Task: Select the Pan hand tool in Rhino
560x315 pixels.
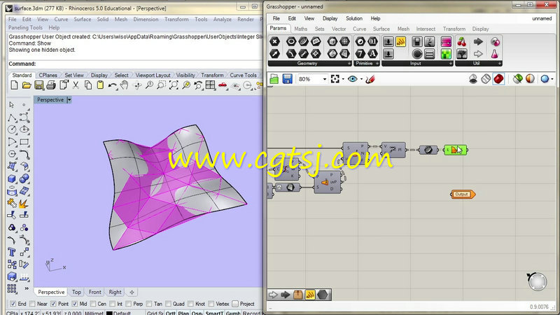Action: tap(124, 85)
